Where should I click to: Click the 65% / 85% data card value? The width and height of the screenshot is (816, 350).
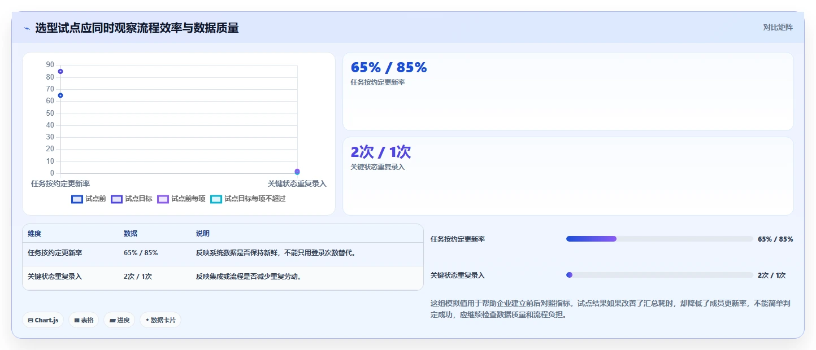(389, 68)
